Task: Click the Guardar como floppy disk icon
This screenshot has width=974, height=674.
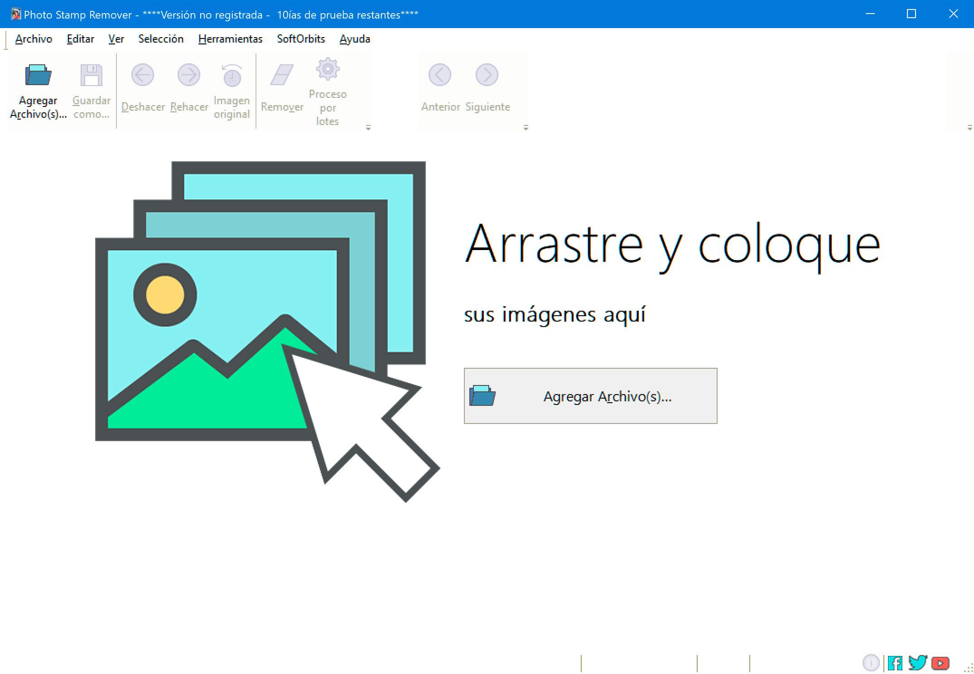Action: [91, 75]
